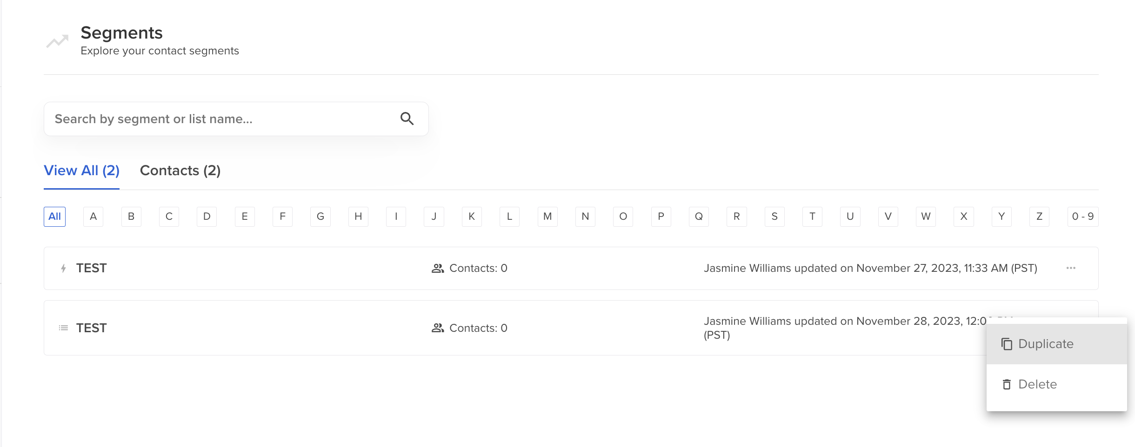Select the letter M filter
Image resolution: width=1135 pixels, height=447 pixels.
click(547, 217)
